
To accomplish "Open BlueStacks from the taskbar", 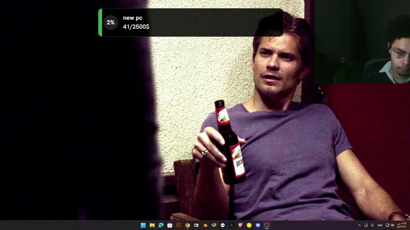I will click(x=214, y=225).
